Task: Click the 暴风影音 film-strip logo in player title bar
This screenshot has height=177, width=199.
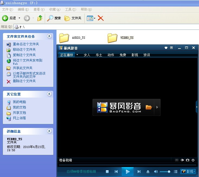Action: point(61,48)
